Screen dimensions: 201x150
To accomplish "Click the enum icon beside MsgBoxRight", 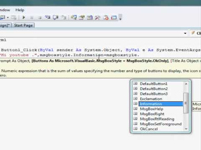I will pyautogui.click(x=135, y=114).
